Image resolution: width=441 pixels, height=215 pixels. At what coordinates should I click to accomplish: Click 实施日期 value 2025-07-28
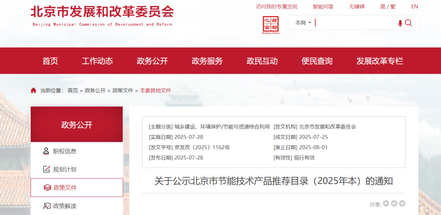[189, 137]
